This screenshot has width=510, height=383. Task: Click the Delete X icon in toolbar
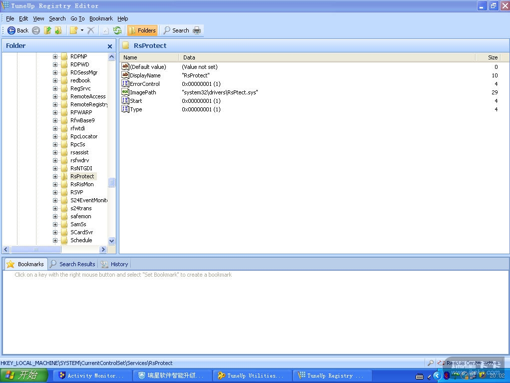click(91, 30)
